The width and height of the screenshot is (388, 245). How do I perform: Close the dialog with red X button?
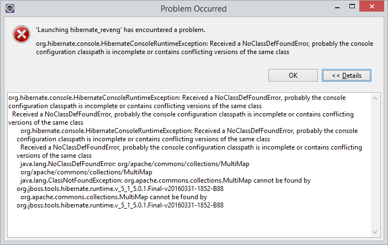[371, 7]
